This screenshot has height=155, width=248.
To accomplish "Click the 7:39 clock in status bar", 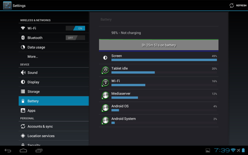I will click(222, 150).
